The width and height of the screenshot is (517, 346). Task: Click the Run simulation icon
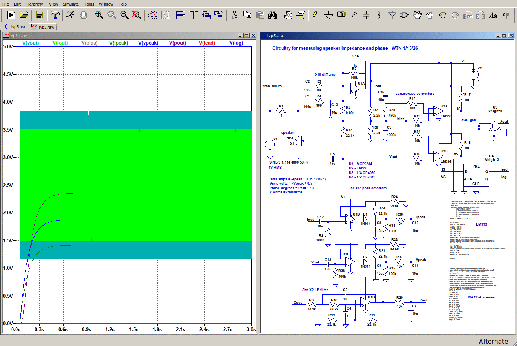coord(11,15)
